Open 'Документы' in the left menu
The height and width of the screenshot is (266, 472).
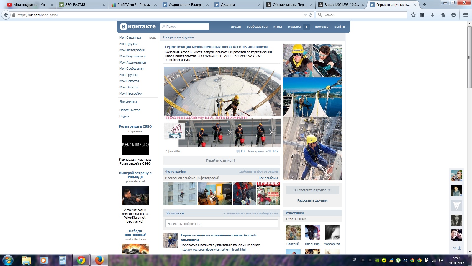pyautogui.click(x=128, y=102)
